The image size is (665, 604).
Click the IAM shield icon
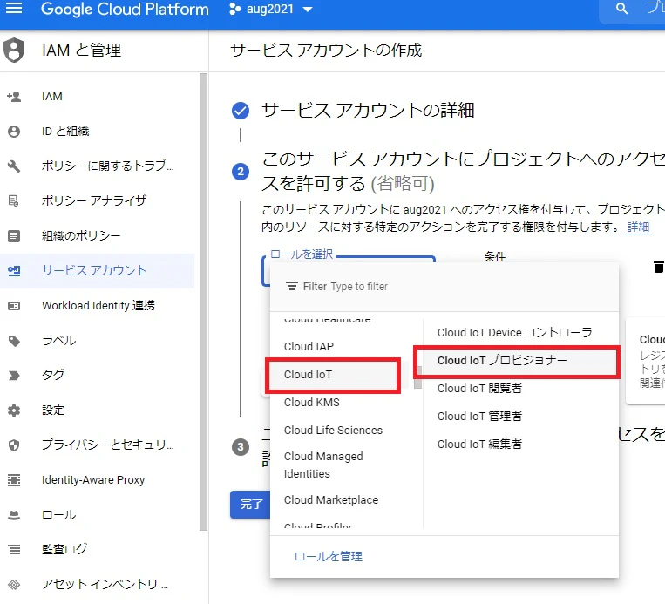pyautogui.click(x=14, y=50)
